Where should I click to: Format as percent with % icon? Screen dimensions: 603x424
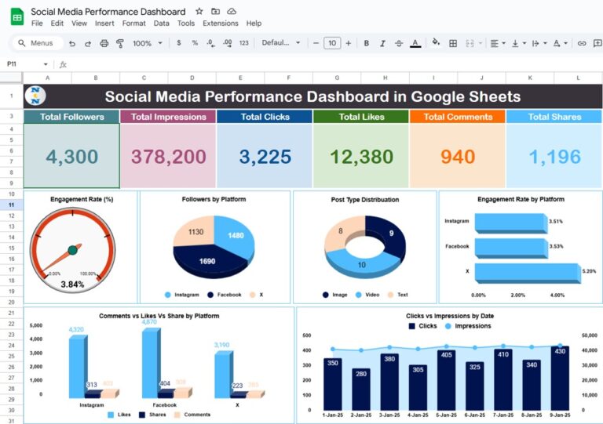(195, 43)
